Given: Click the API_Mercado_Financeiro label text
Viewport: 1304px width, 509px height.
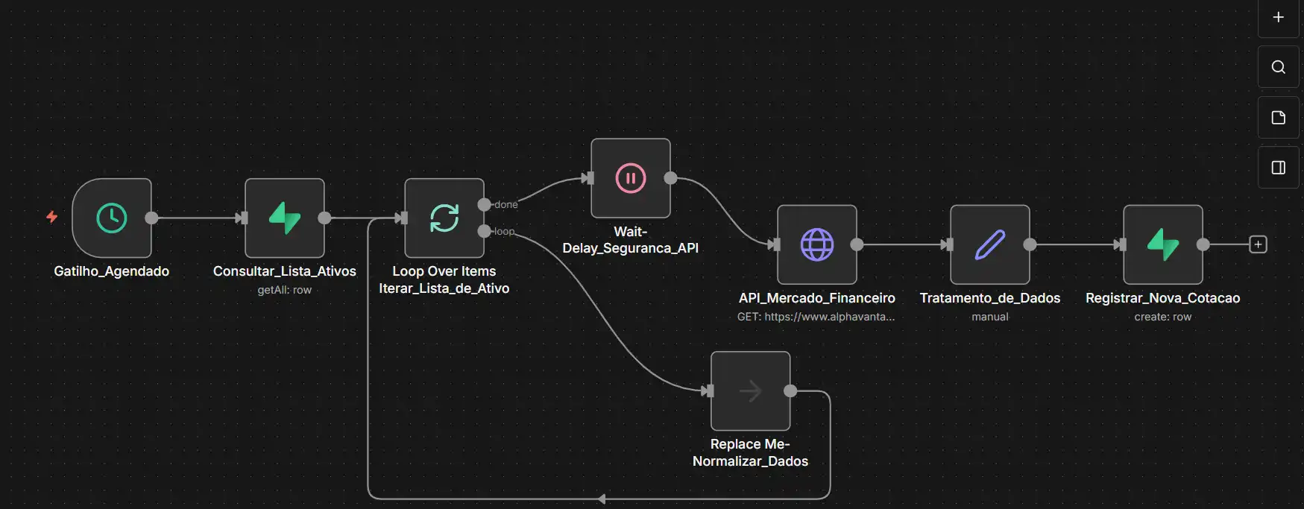Looking at the screenshot, I should 816,298.
